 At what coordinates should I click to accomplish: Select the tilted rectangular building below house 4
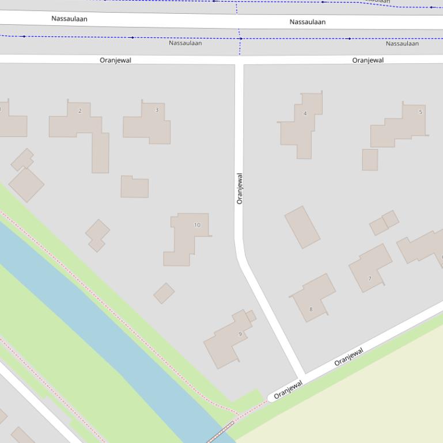[x=302, y=227]
